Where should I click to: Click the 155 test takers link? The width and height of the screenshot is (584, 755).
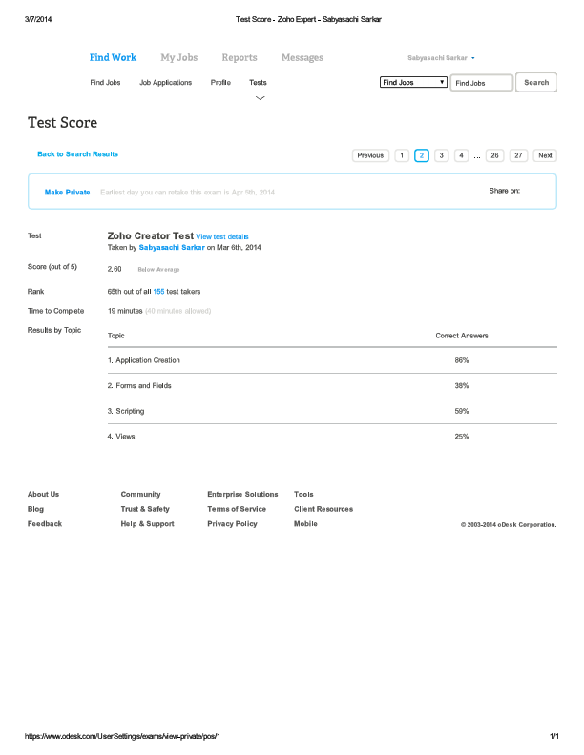(x=158, y=292)
